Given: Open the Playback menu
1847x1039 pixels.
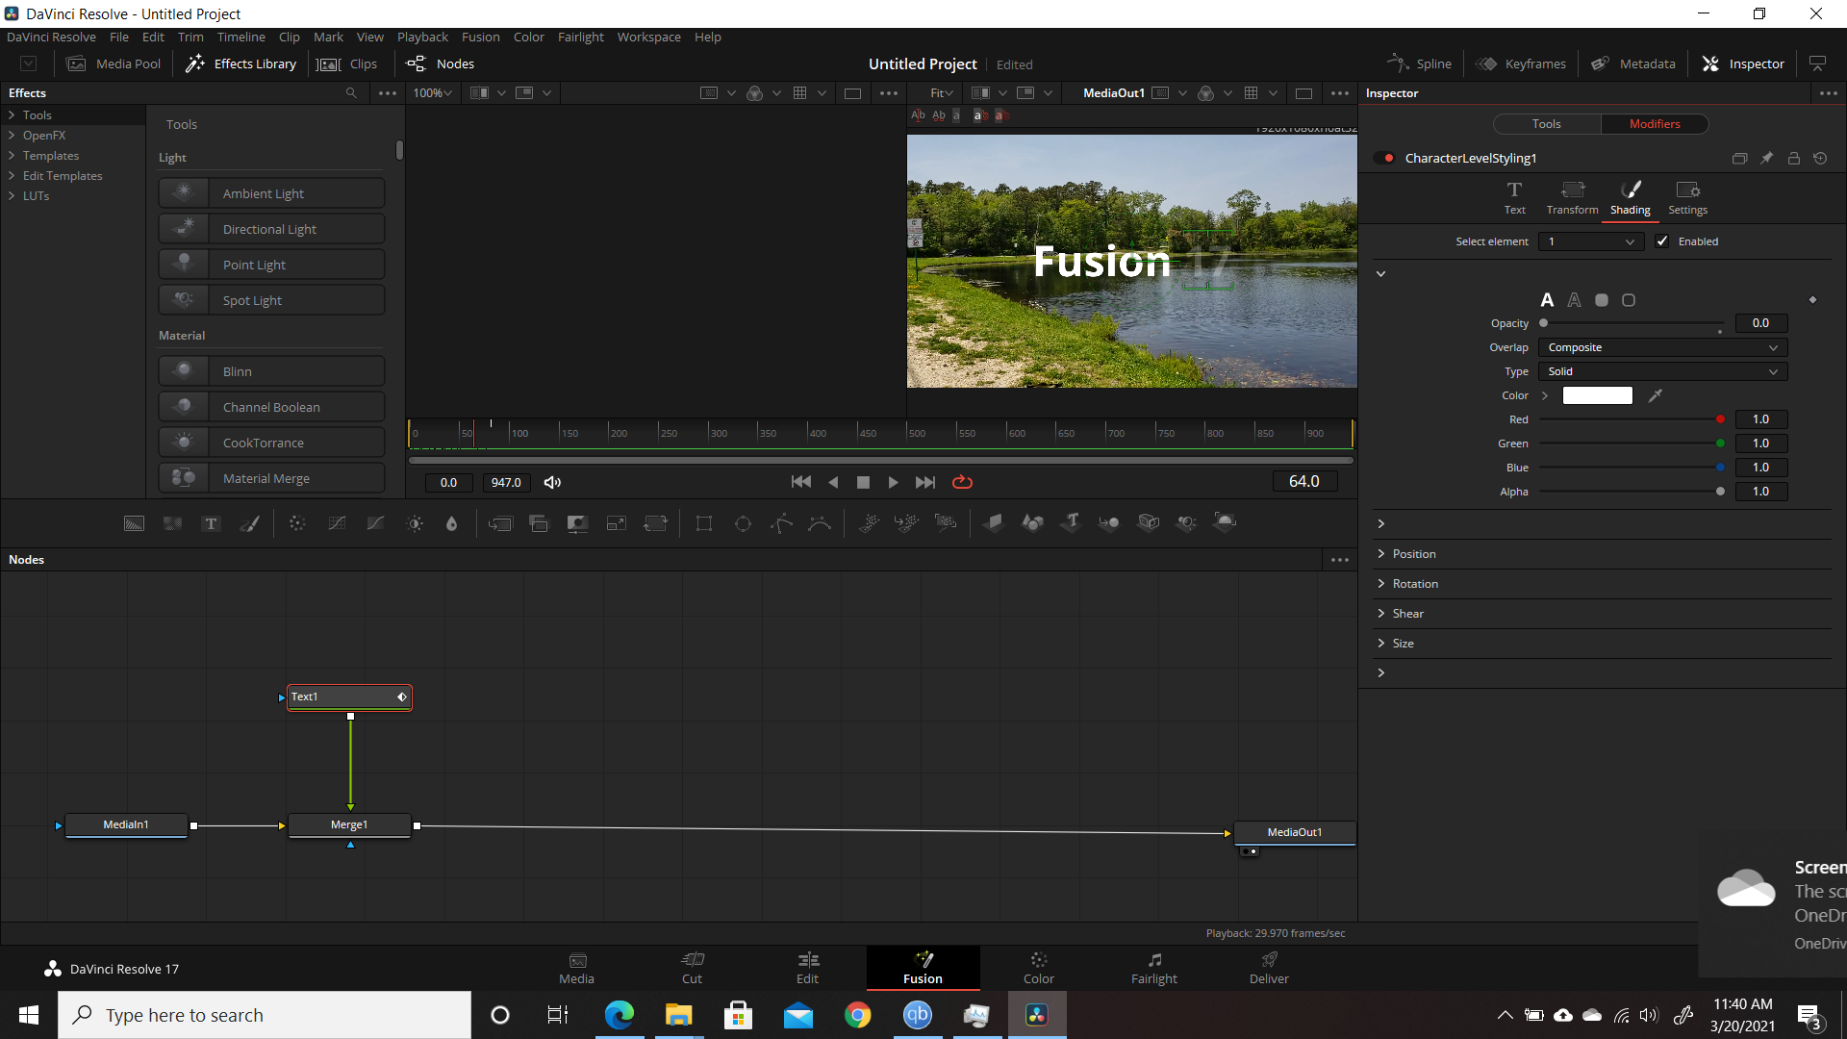Looking at the screenshot, I should click(422, 37).
